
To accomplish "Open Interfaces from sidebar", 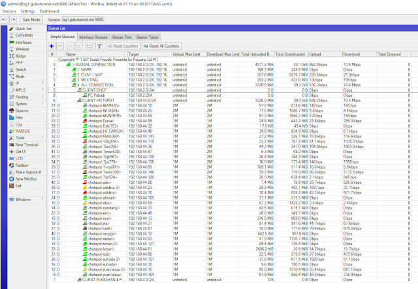I will coord(24,42).
